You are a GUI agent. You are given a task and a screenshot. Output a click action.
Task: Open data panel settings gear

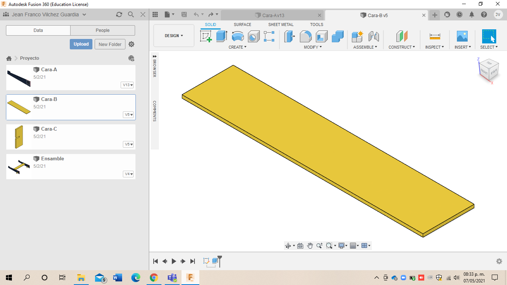[131, 44]
